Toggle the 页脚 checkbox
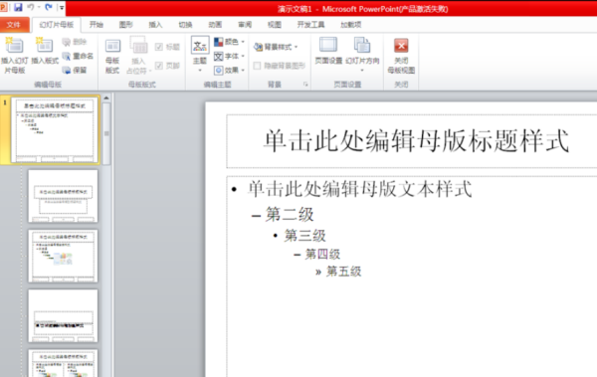Viewport: 597px width, 377px height. (x=159, y=66)
